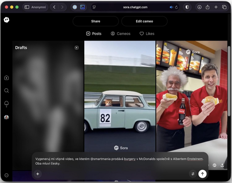Click the Edit cameo button

[x=144, y=21]
